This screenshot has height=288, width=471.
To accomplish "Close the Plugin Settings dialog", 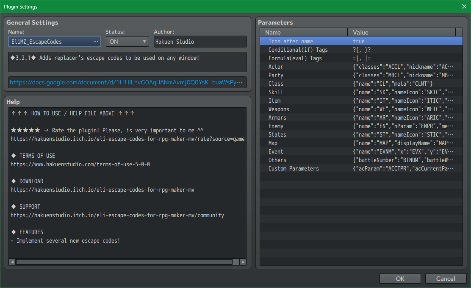I will (464, 6).
